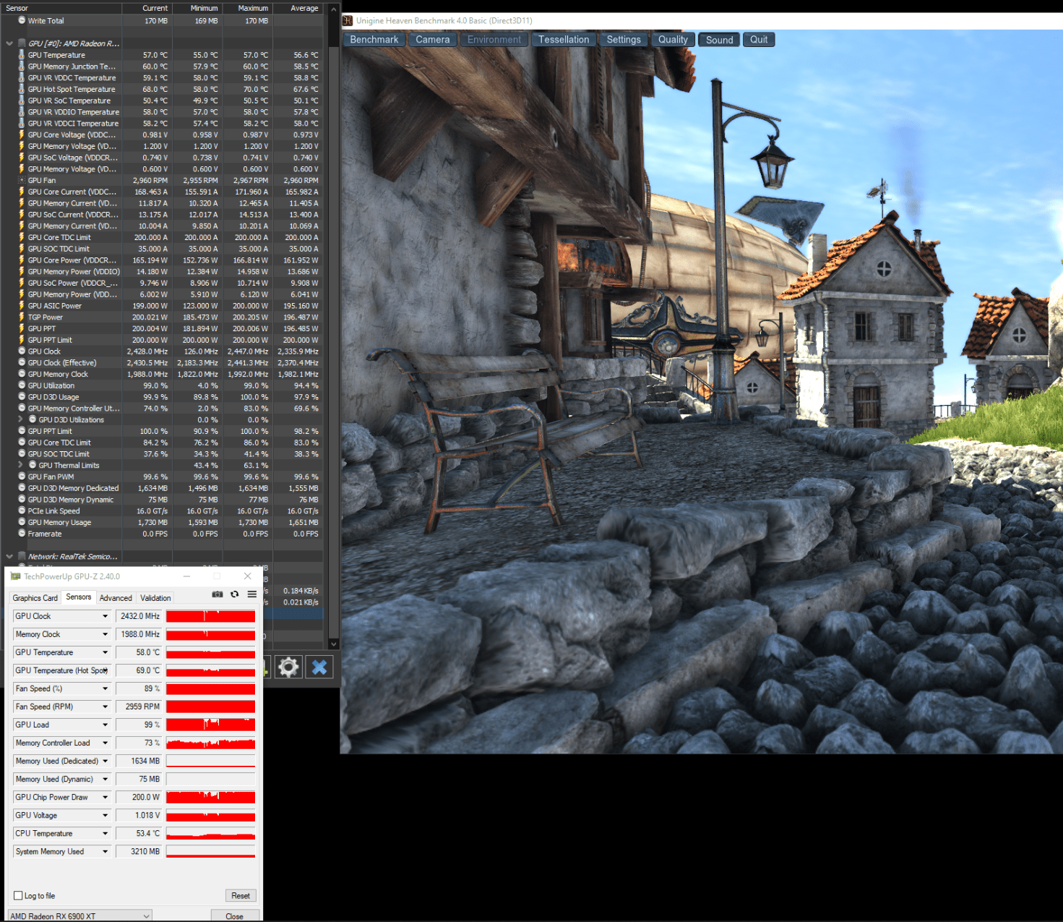
Task: Select the GPU Hot Spot Temperature row
Action: tap(162, 89)
